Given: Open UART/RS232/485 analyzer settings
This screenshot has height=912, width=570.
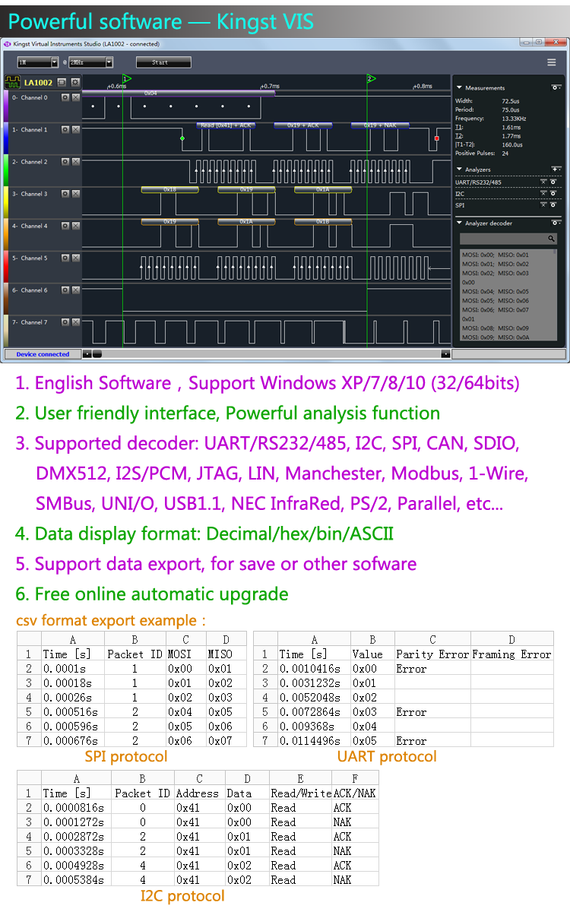Looking at the screenshot, I should pos(553,182).
